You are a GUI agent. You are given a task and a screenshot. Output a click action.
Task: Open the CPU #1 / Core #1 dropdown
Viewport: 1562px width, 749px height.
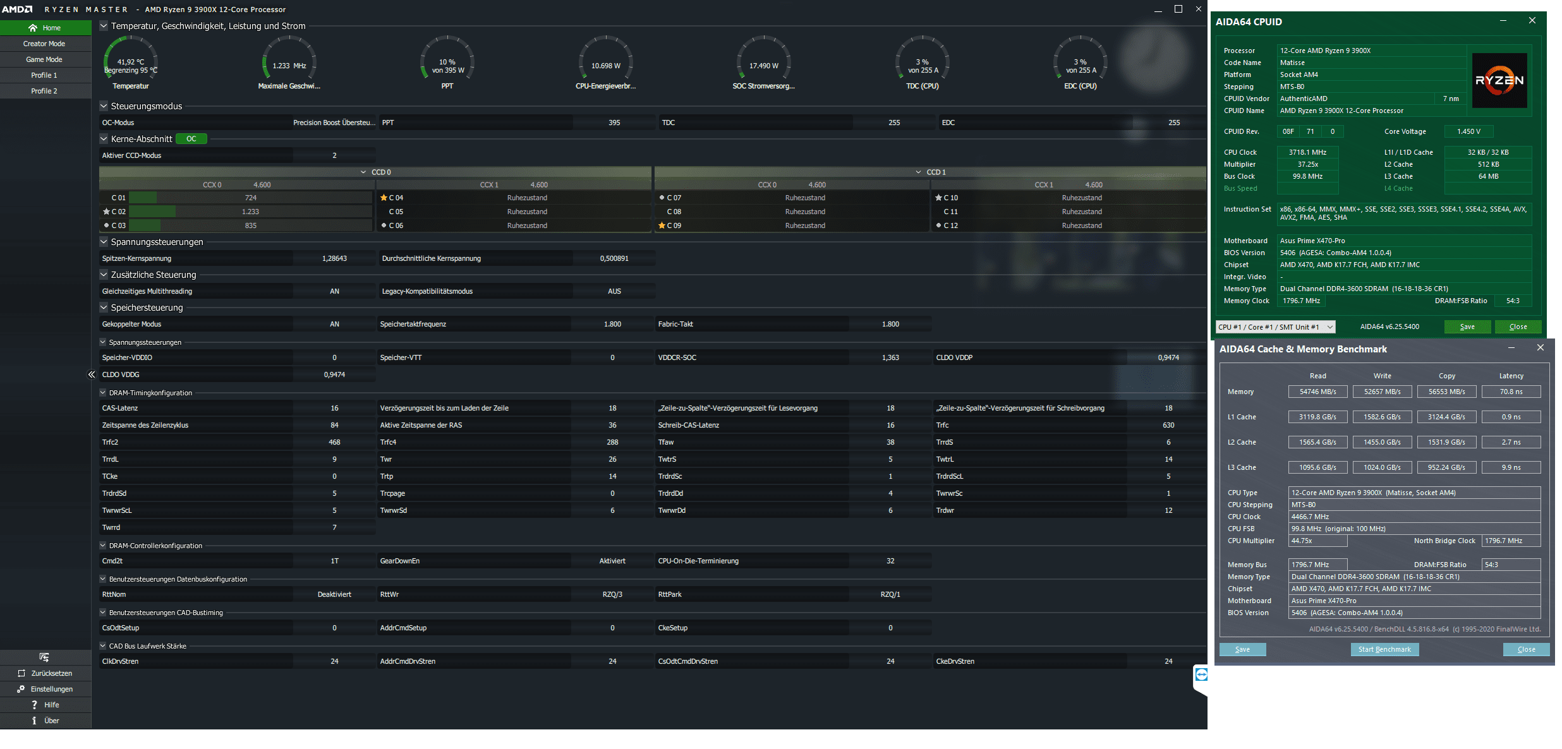click(1329, 327)
